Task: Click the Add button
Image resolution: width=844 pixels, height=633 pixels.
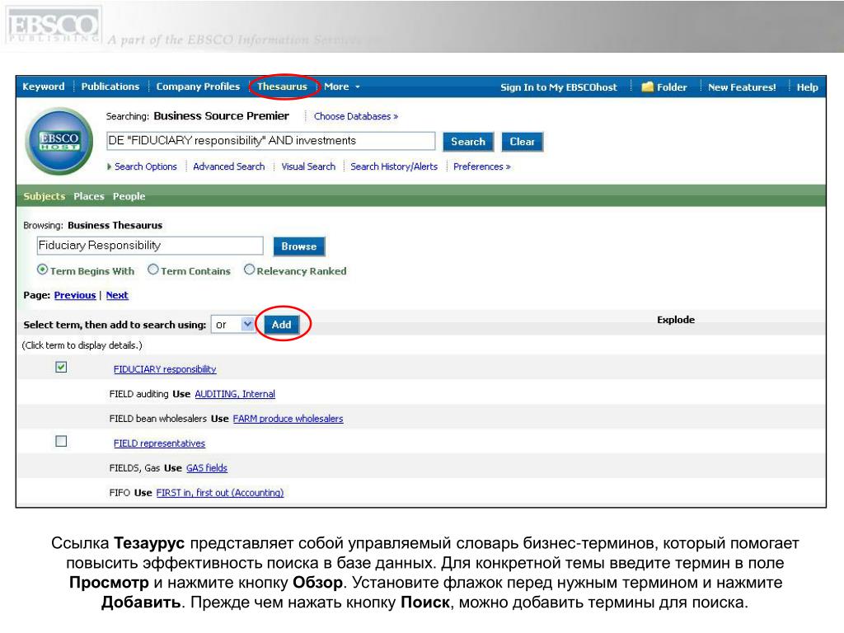Action: point(282,325)
